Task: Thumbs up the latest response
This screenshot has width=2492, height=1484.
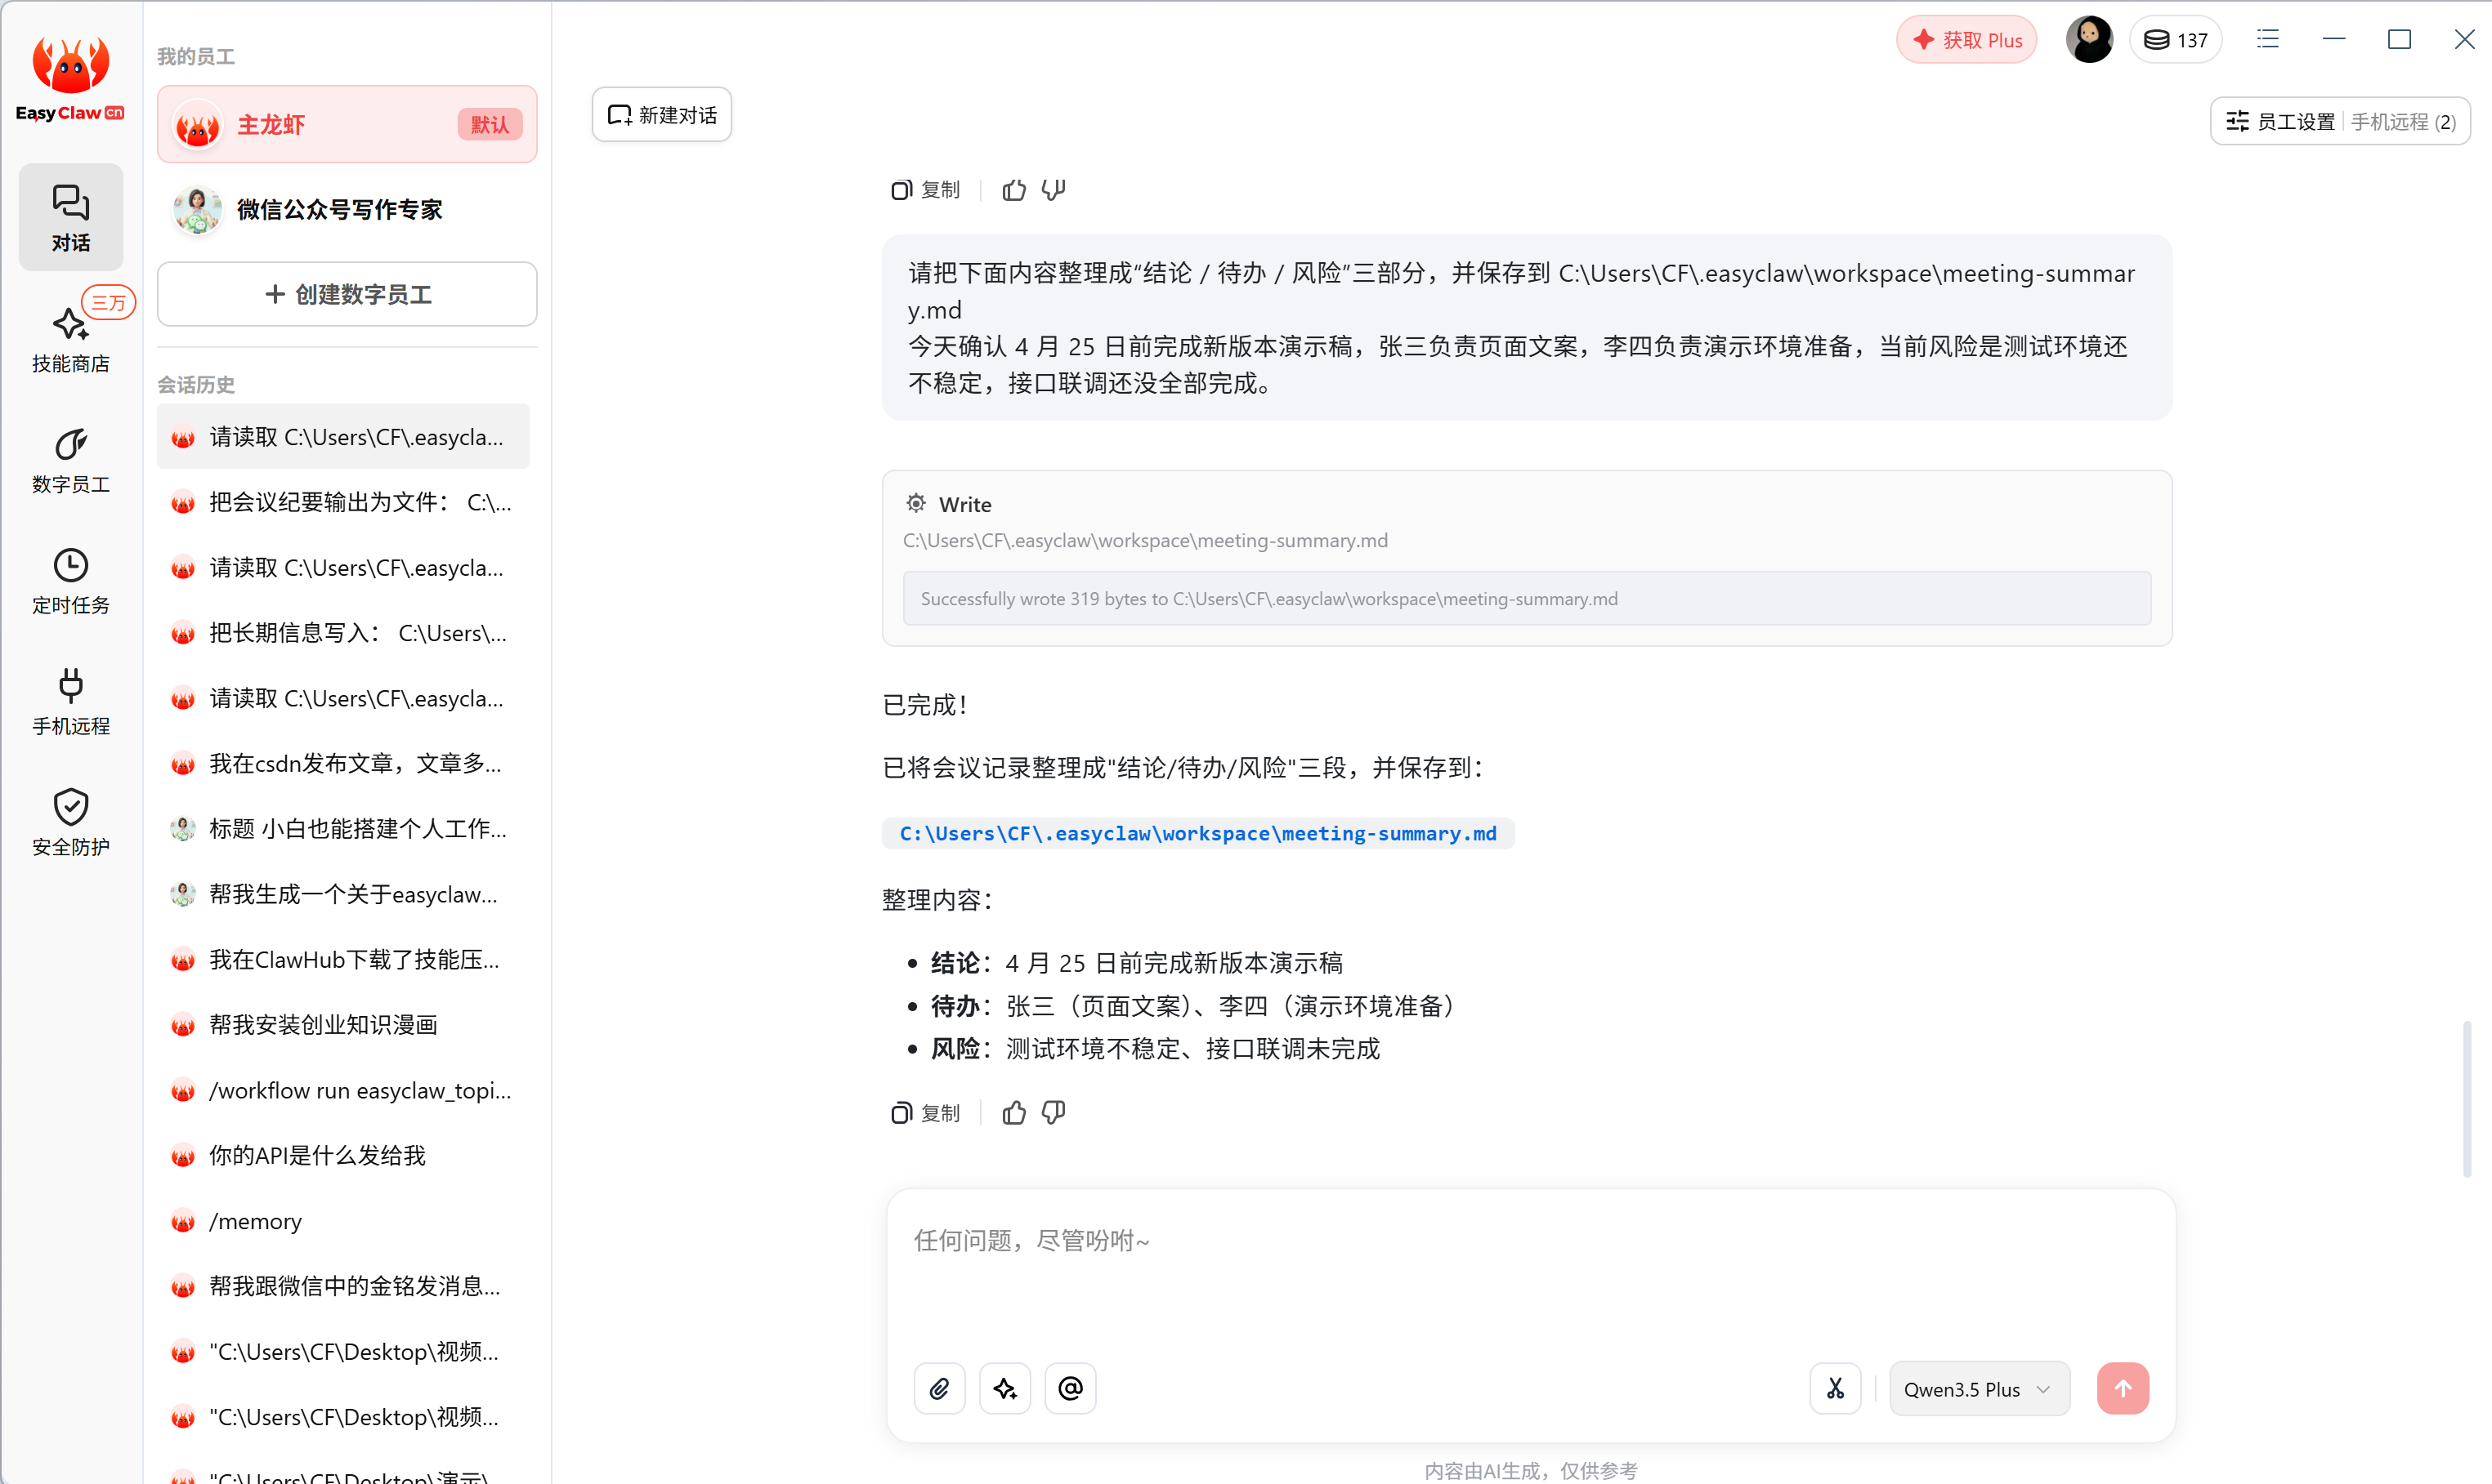Action: [x=1014, y=1112]
